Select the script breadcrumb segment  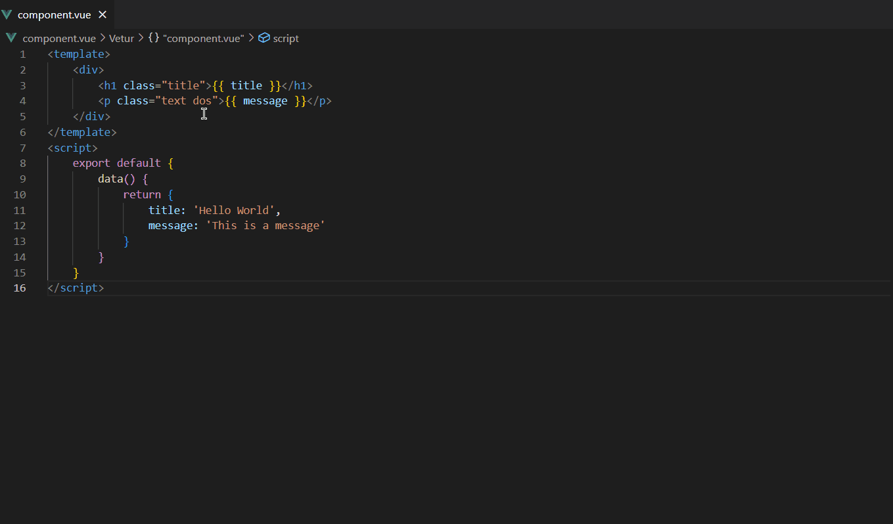pyautogui.click(x=286, y=37)
